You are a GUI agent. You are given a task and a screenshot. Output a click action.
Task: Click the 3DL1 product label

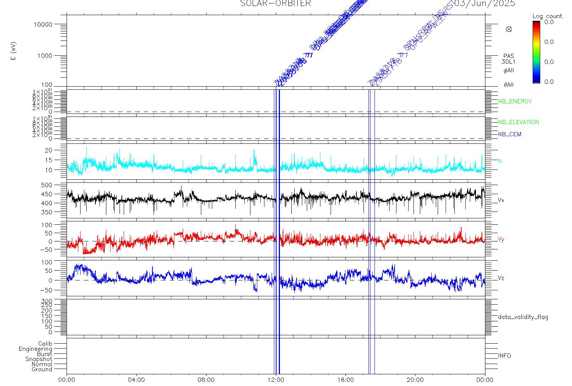click(x=509, y=62)
